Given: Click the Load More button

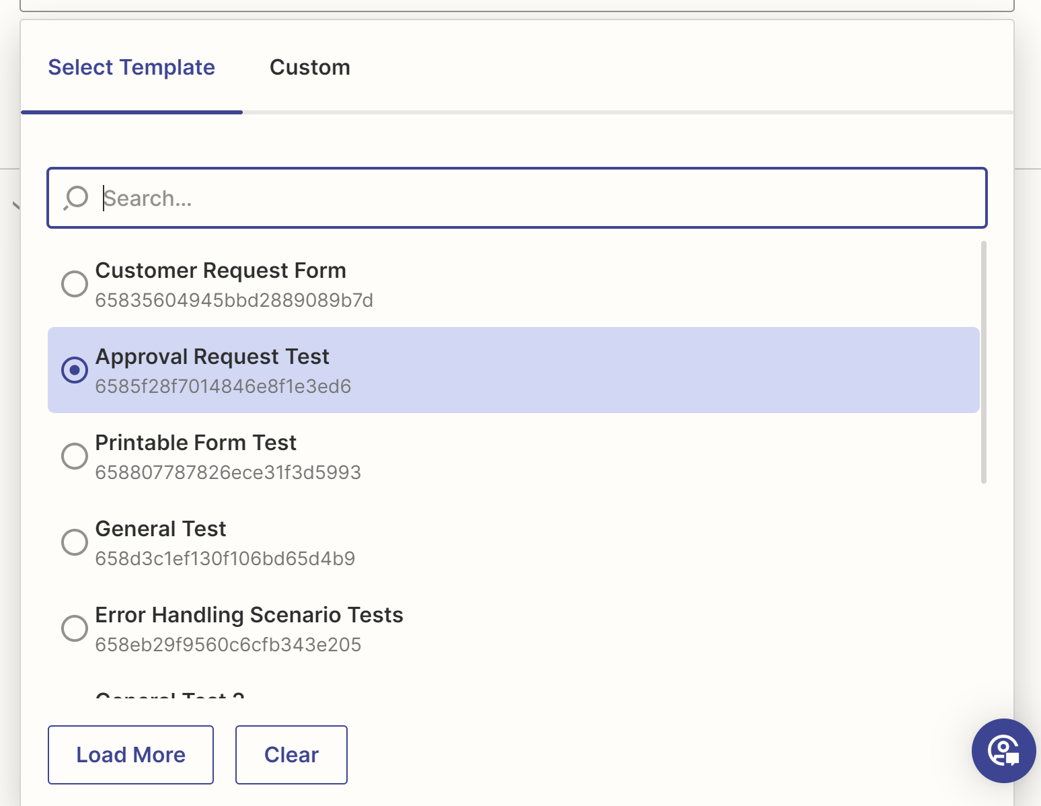Looking at the screenshot, I should [130, 755].
